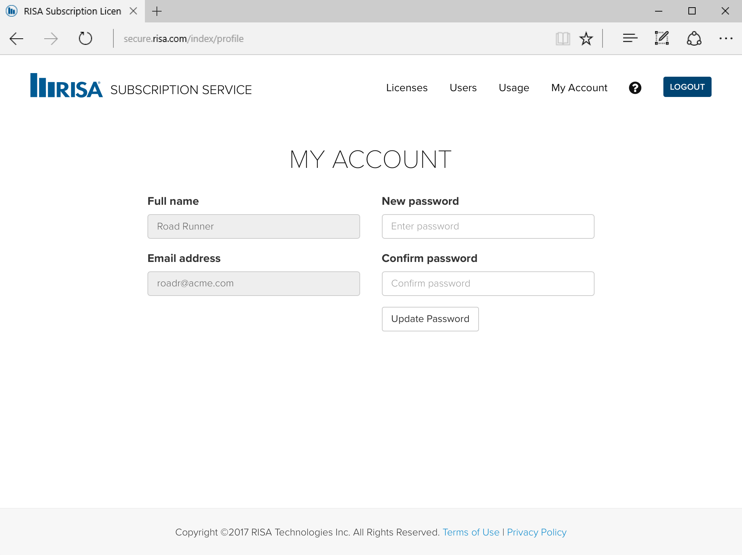742x555 pixels.
Task: Add page to favorites star icon
Action: point(586,38)
